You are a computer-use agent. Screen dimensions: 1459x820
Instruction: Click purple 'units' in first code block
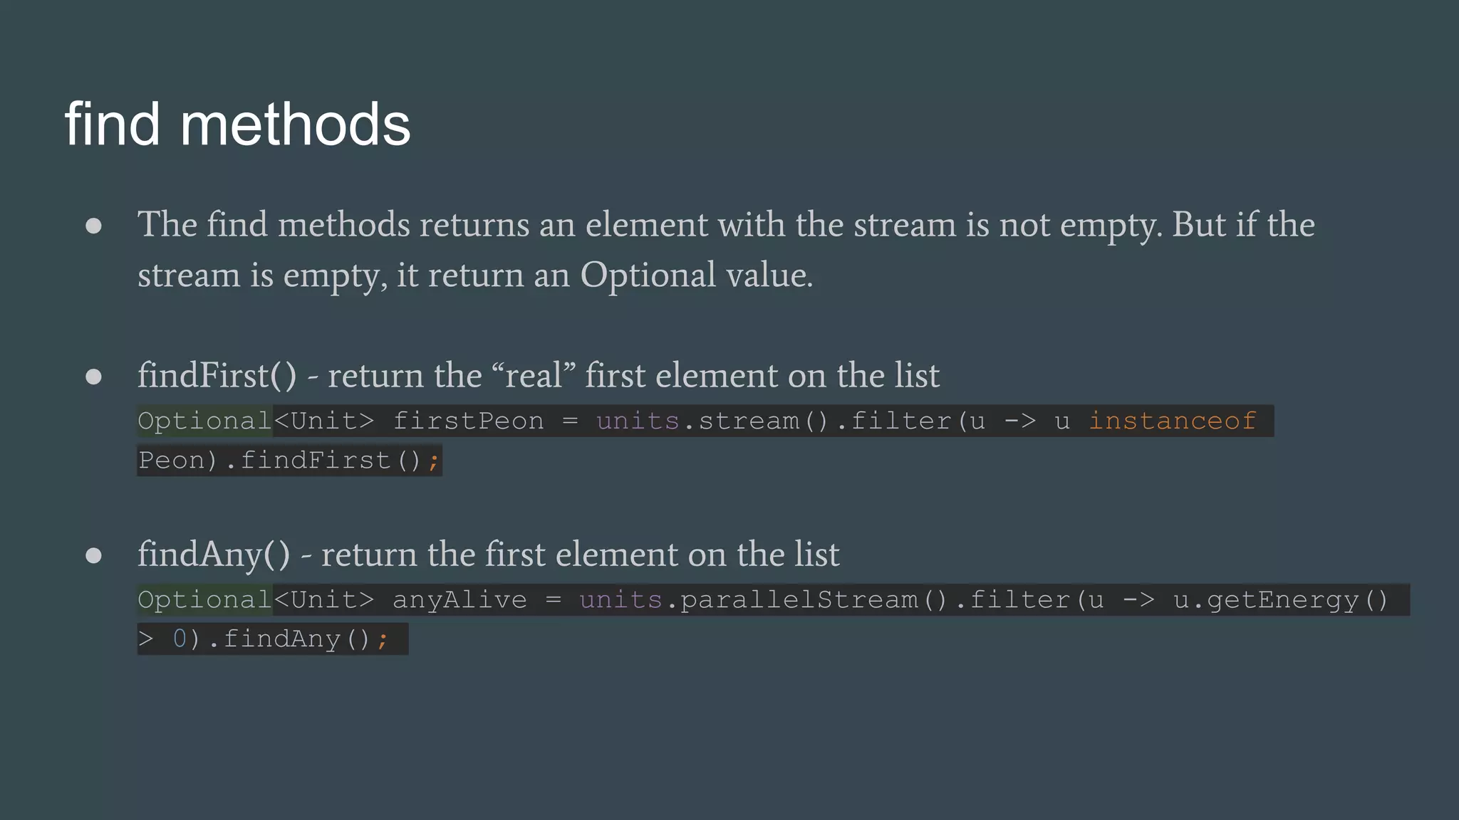point(638,421)
